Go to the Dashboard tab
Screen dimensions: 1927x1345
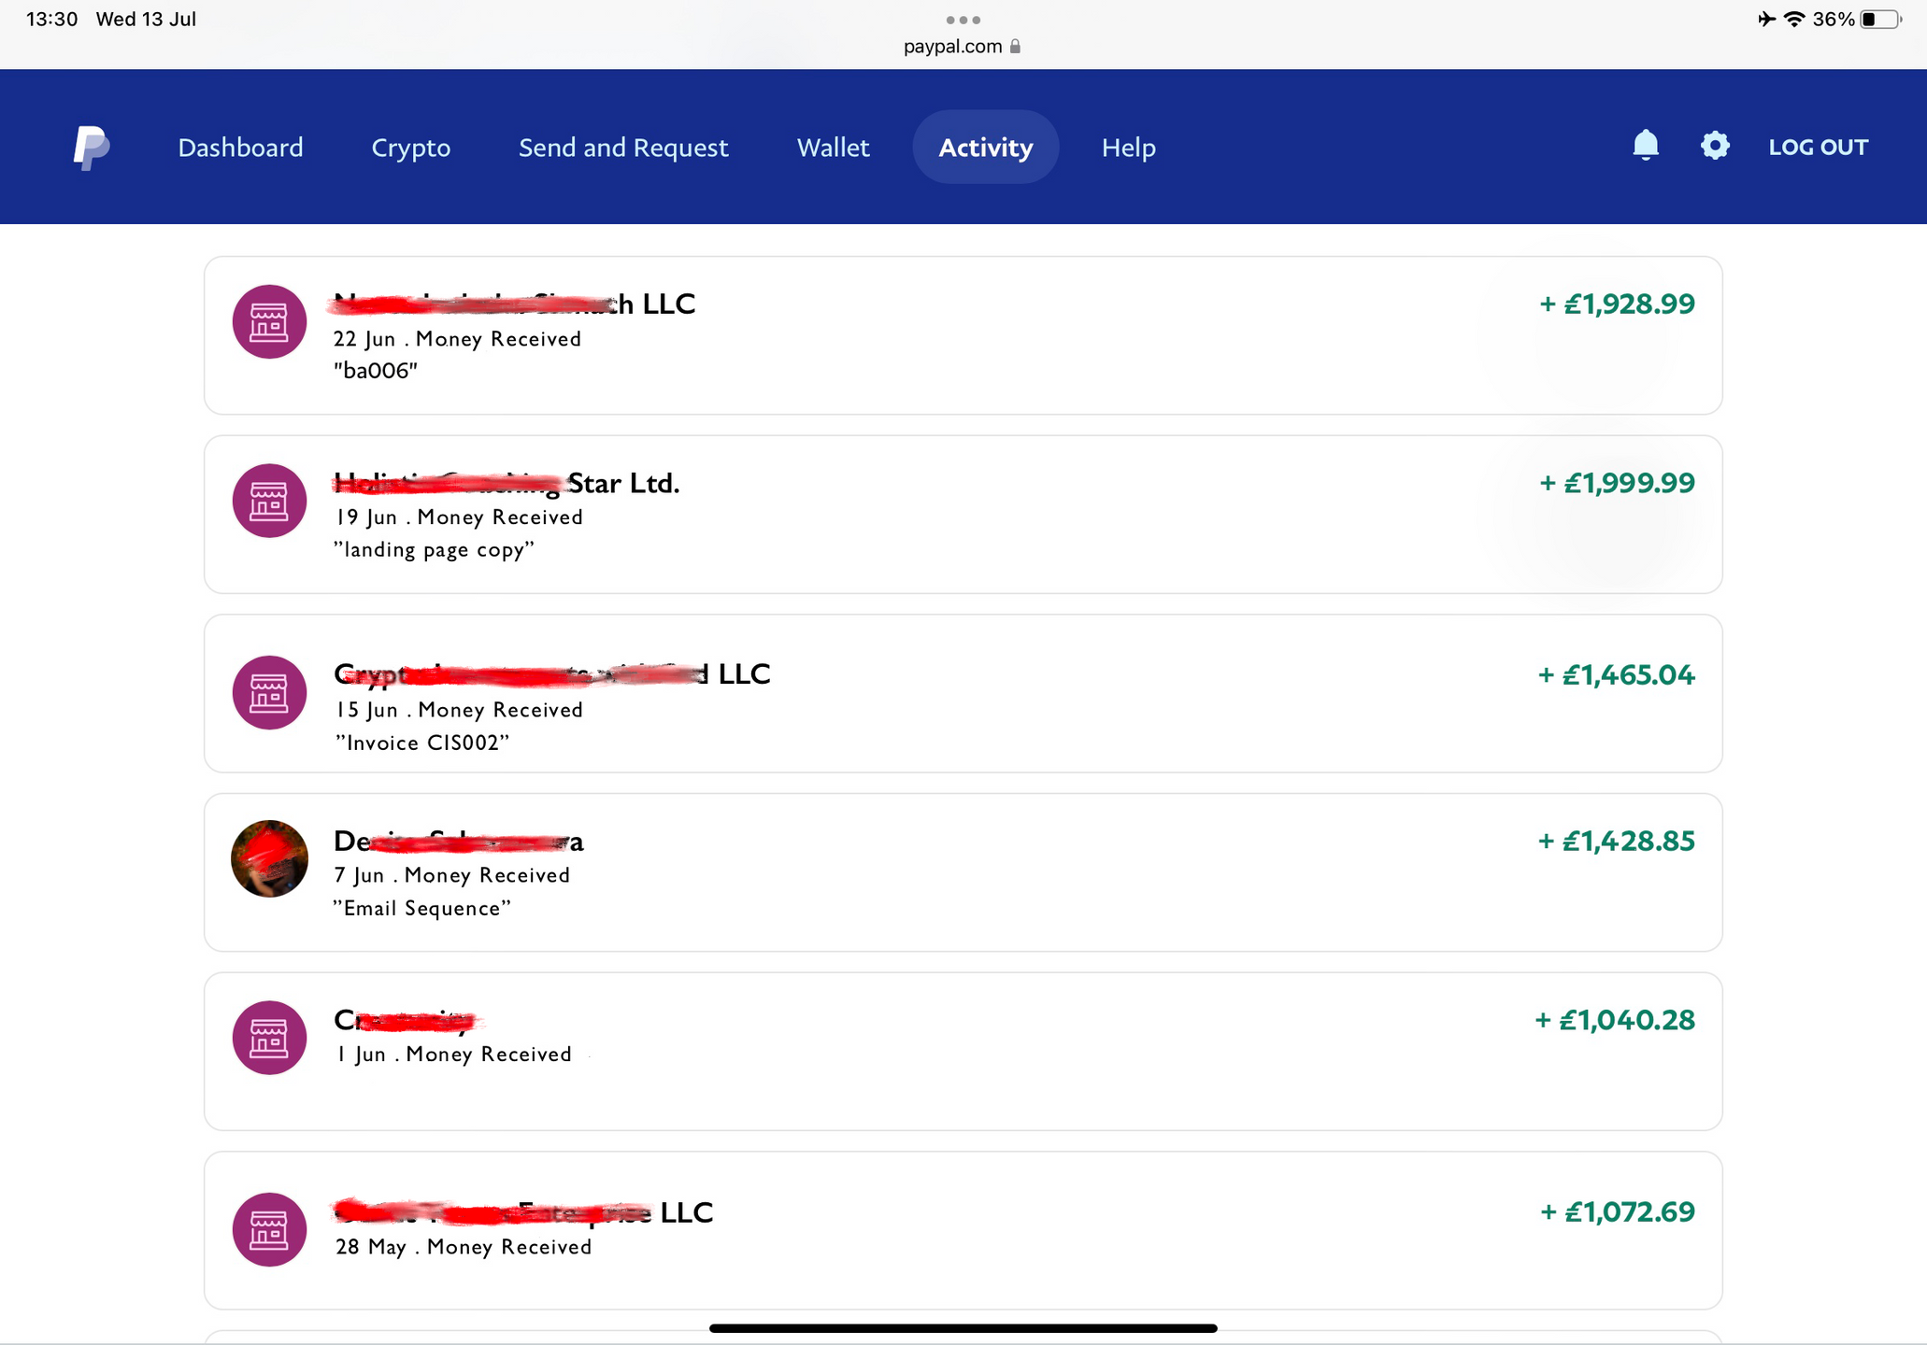[240, 148]
